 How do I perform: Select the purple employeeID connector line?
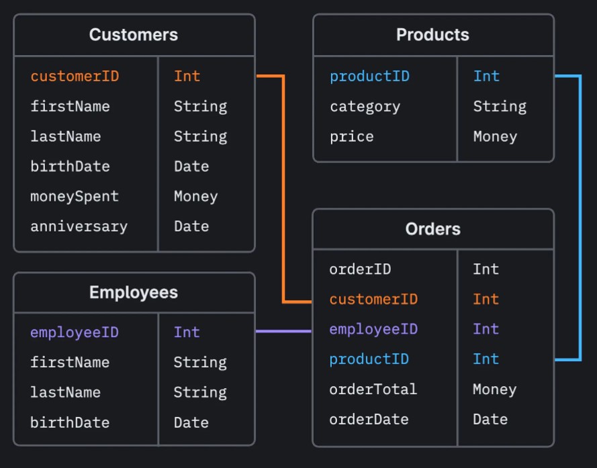[283, 331]
